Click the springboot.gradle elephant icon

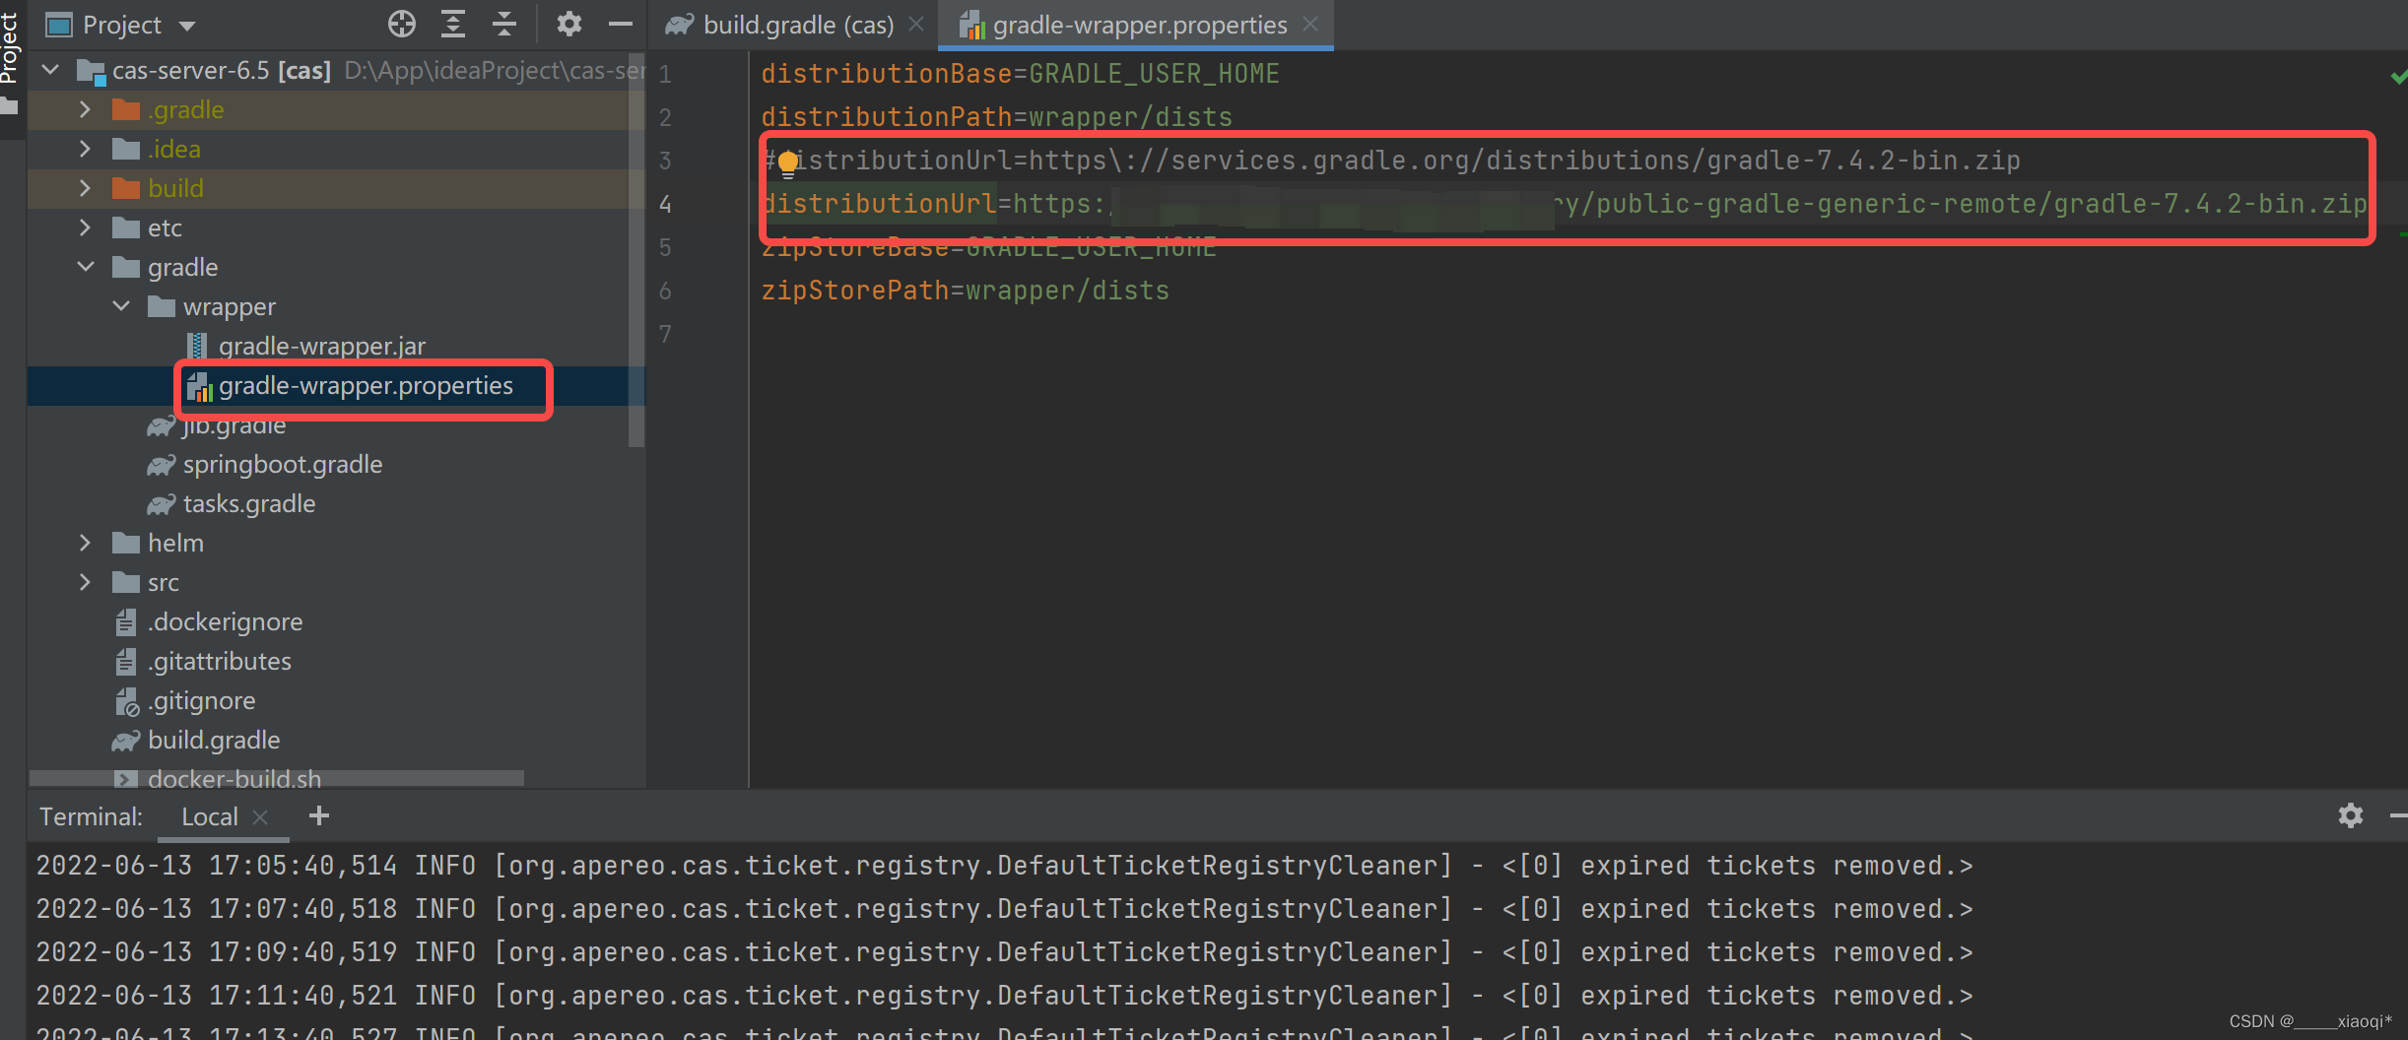coord(162,464)
